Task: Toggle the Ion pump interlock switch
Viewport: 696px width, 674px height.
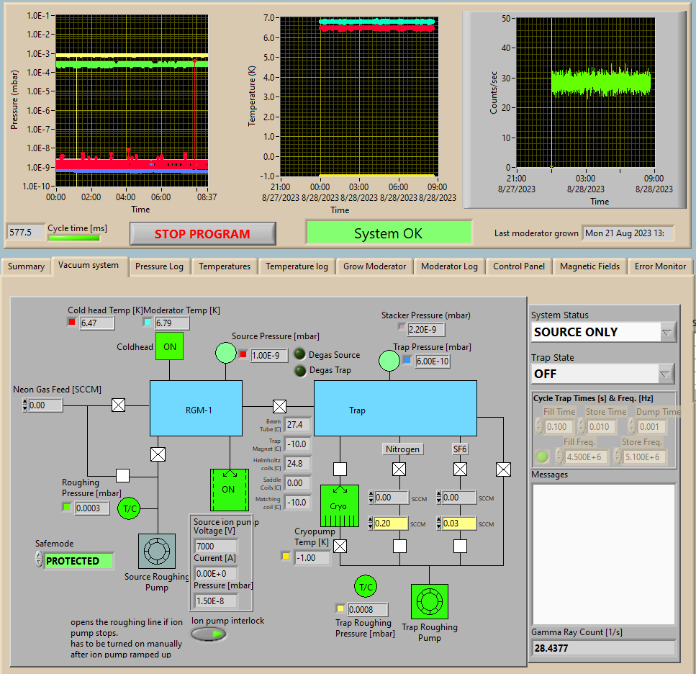Action: (x=209, y=634)
